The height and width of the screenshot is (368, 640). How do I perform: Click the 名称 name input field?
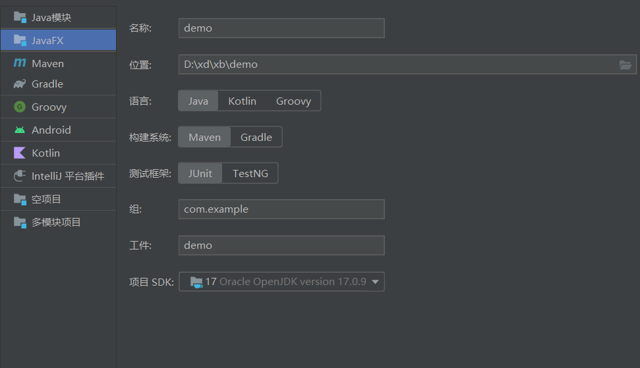click(x=281, y=28)
